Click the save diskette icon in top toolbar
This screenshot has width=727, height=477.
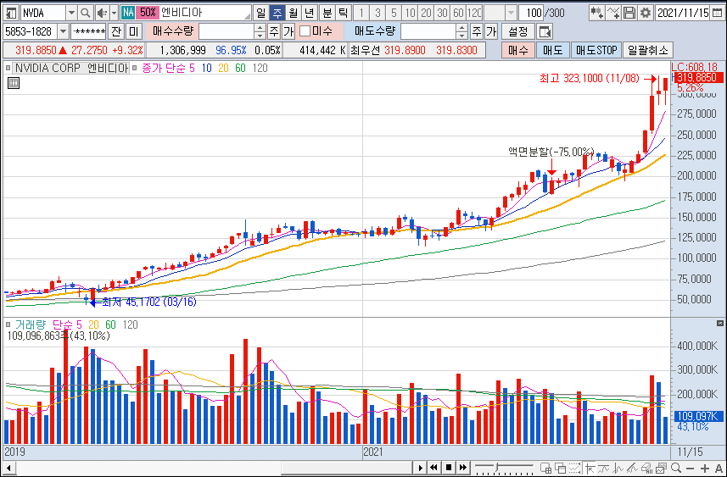[629, 13]
